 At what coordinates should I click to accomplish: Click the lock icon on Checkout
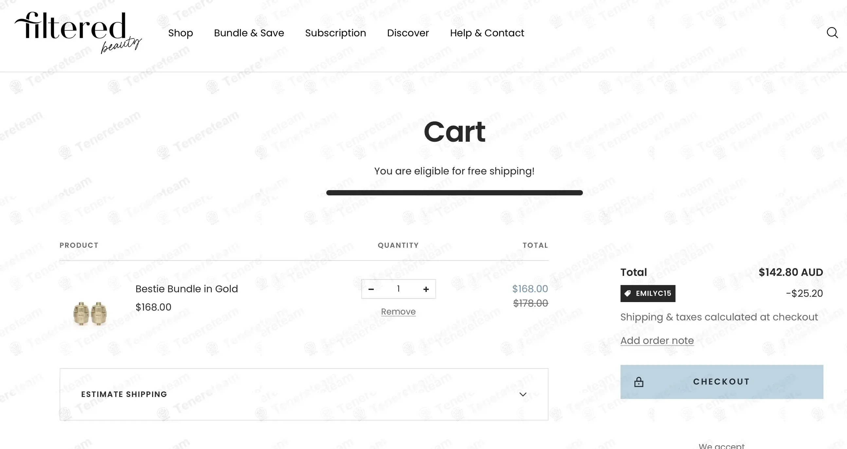click(x=639, y=382)
